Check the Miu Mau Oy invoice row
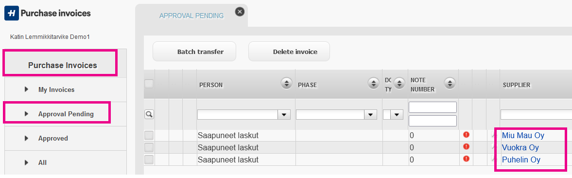 coord(149,136)
